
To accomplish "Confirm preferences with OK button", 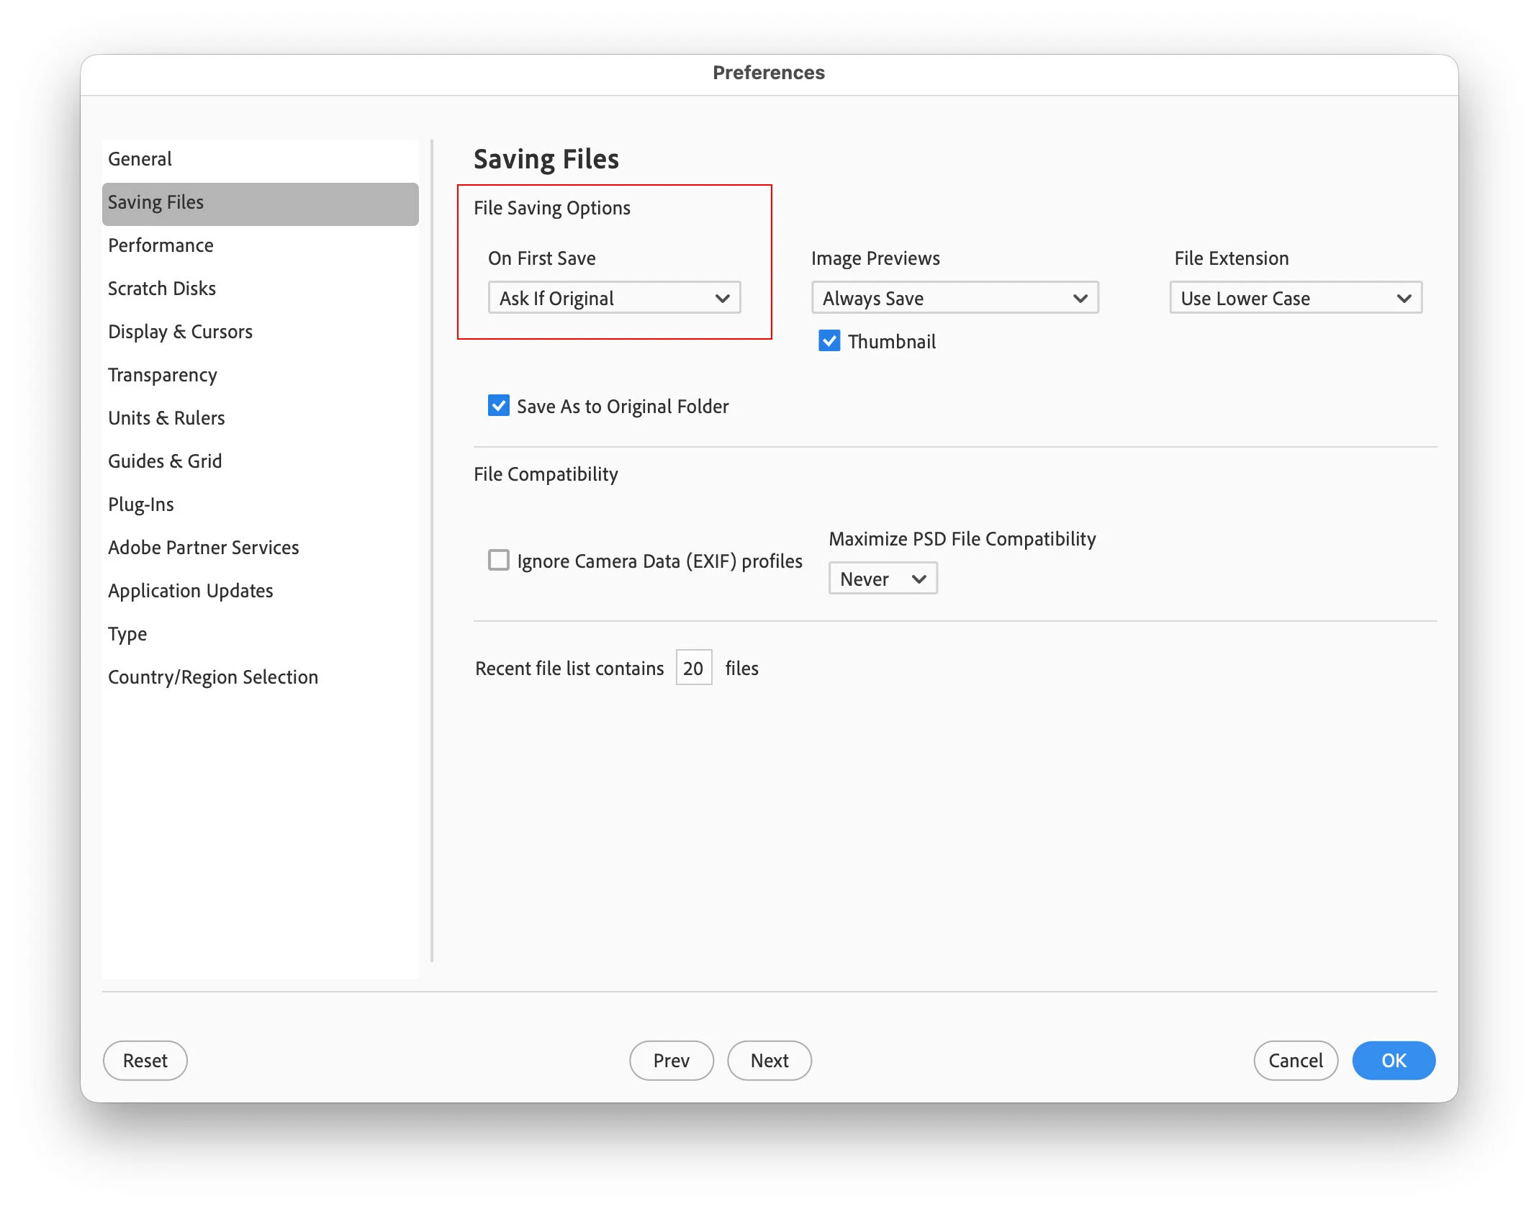I will [1392, 1060].
